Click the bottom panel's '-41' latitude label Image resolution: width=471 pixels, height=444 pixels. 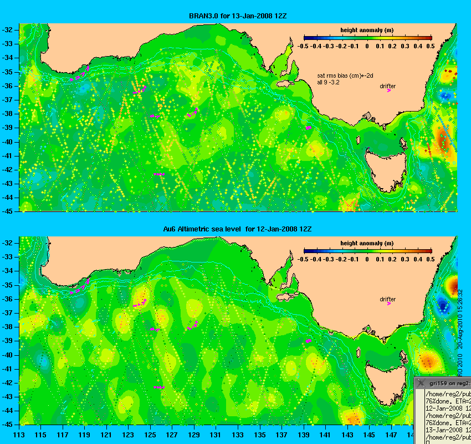point(7,369)
